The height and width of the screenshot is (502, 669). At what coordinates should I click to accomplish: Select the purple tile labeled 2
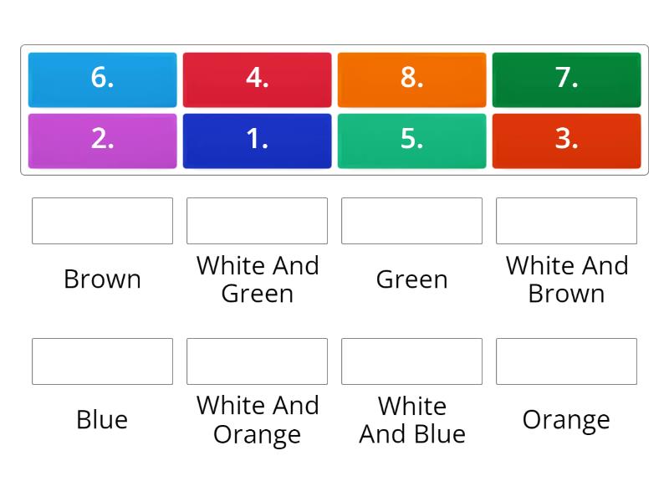point(102,141)
